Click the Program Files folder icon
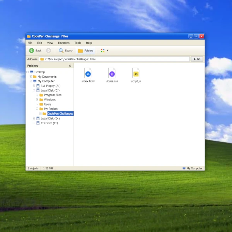Viewport: 232px width, 232px height. (41, 95)
